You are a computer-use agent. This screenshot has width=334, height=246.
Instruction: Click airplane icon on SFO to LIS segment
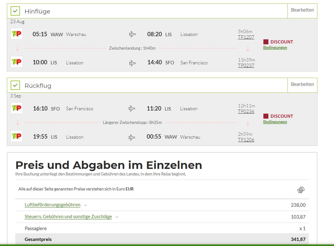[x=132, y=109]
